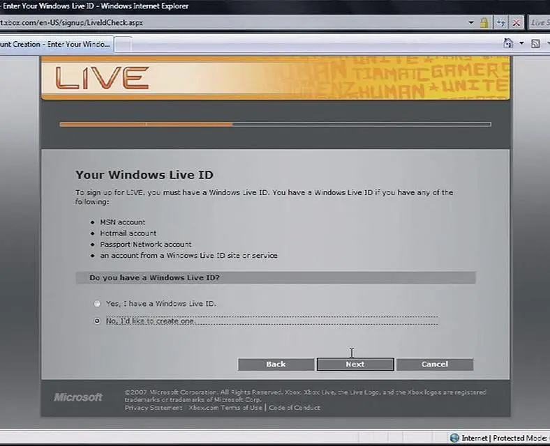
Task: Click the red stop loading icon
Action: click(x=516, y=23)
